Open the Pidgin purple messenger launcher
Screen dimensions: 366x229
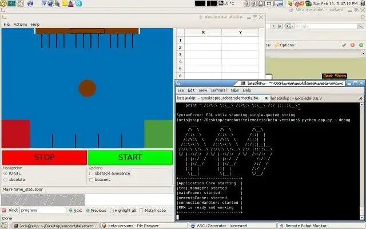click(x=71, y=3)
